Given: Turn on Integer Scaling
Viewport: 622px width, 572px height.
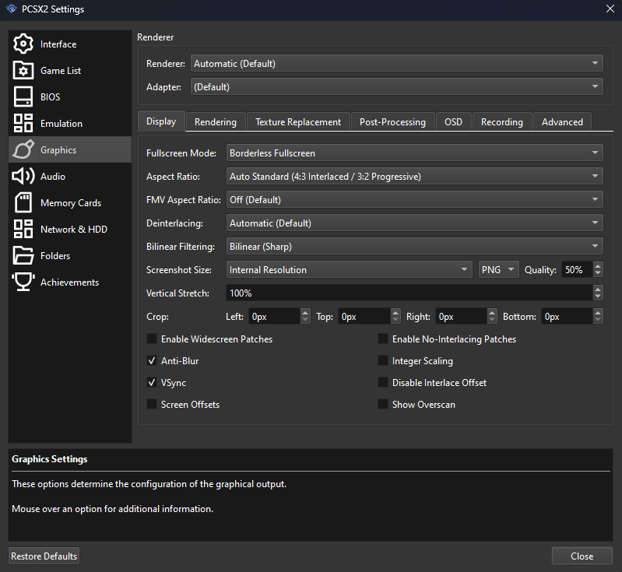Looking at the screenshot, I should click(x=383, y=360).
